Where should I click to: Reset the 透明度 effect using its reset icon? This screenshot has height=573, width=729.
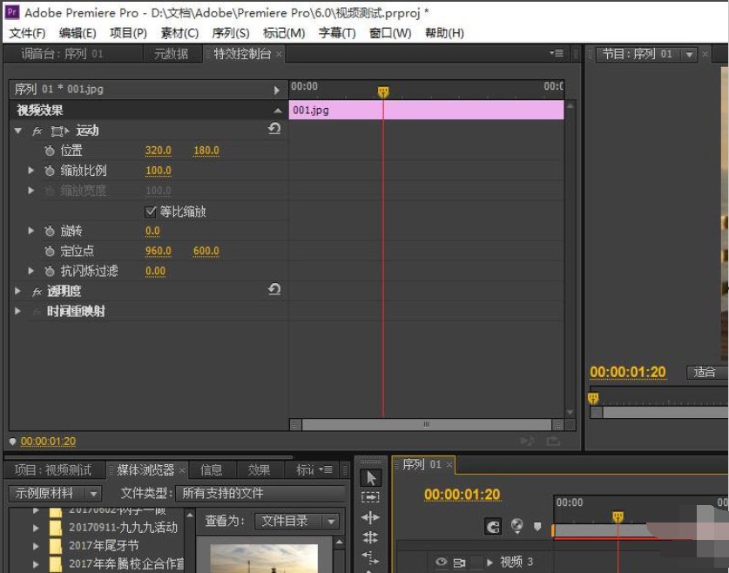pyautogui.click(x=275, y=291)
